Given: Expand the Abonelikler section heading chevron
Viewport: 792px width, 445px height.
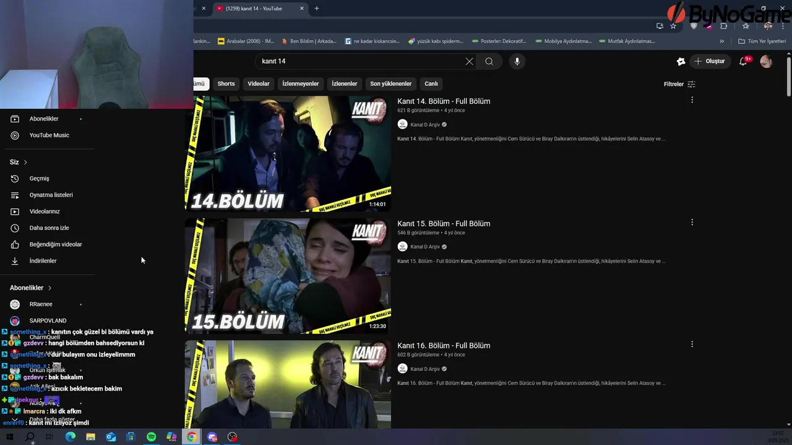Looking at the screenshot, I should 49,288.
